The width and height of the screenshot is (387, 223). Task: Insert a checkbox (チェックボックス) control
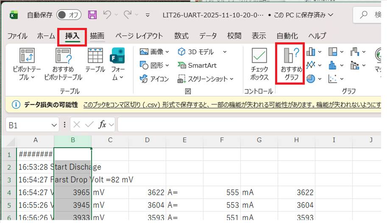[x=259, y=64]
